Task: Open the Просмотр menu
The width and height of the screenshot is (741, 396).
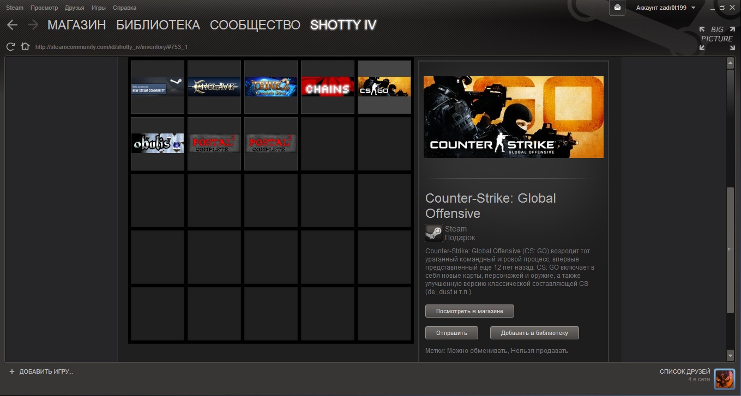Action: 44,8
